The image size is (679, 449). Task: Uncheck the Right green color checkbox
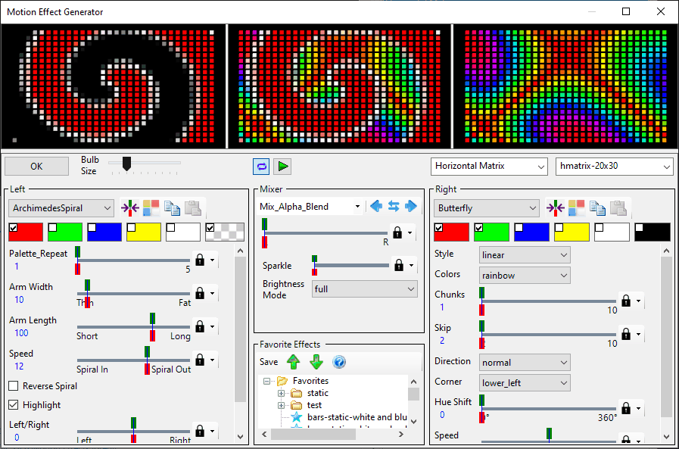coord(479,228)
